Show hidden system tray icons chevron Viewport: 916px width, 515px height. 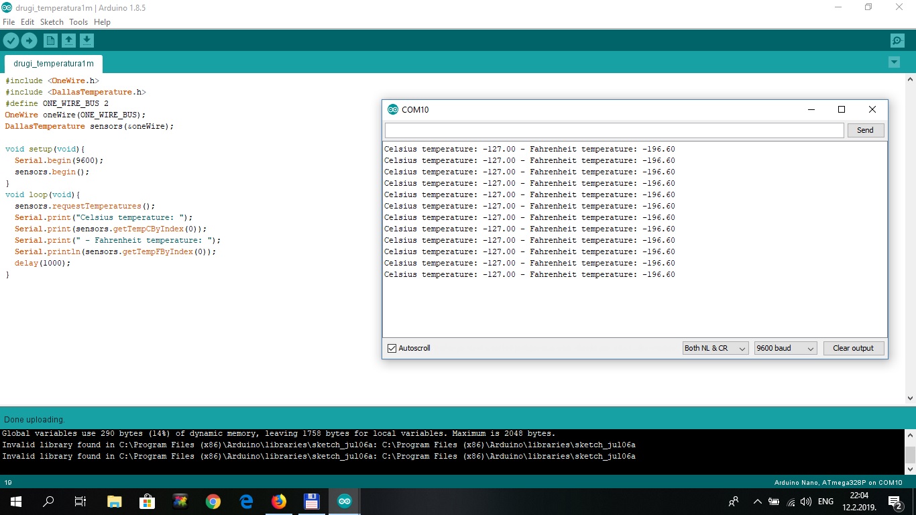point(757,502)
